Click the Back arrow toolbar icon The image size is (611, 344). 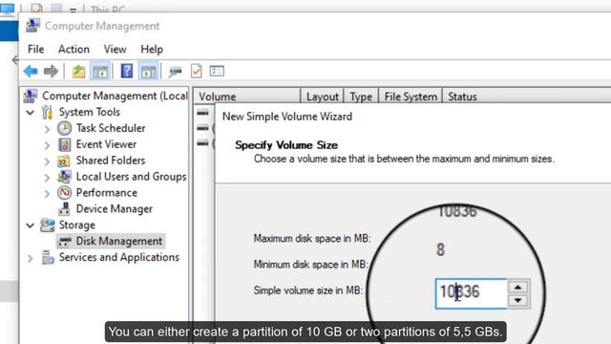tap(31, 72)
